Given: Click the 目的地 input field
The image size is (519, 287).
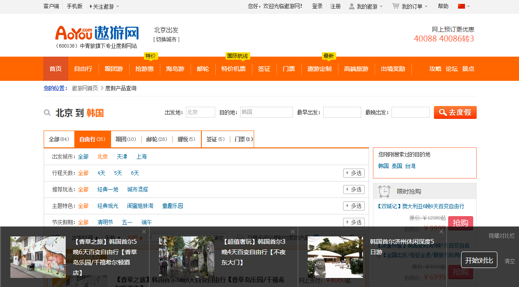Looking at the screenshot, I should (267, 112).
